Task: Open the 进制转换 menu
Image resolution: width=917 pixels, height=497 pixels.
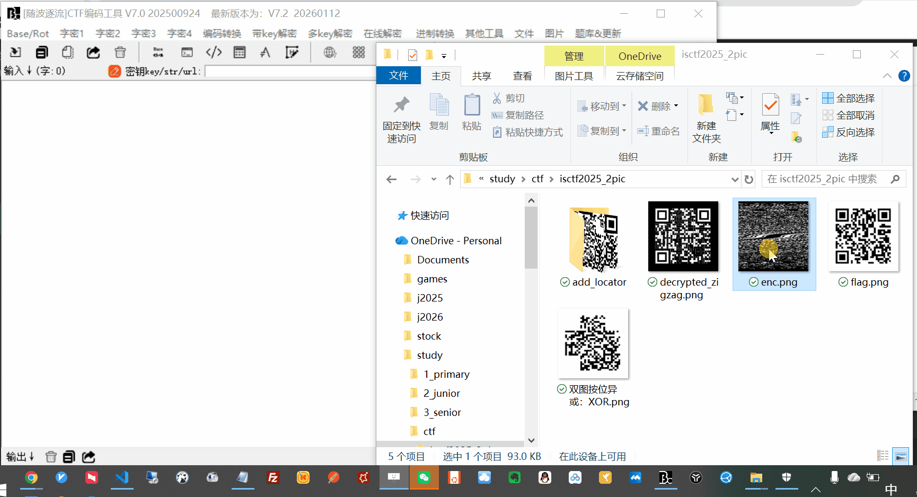Action: (x=435, y=33)
